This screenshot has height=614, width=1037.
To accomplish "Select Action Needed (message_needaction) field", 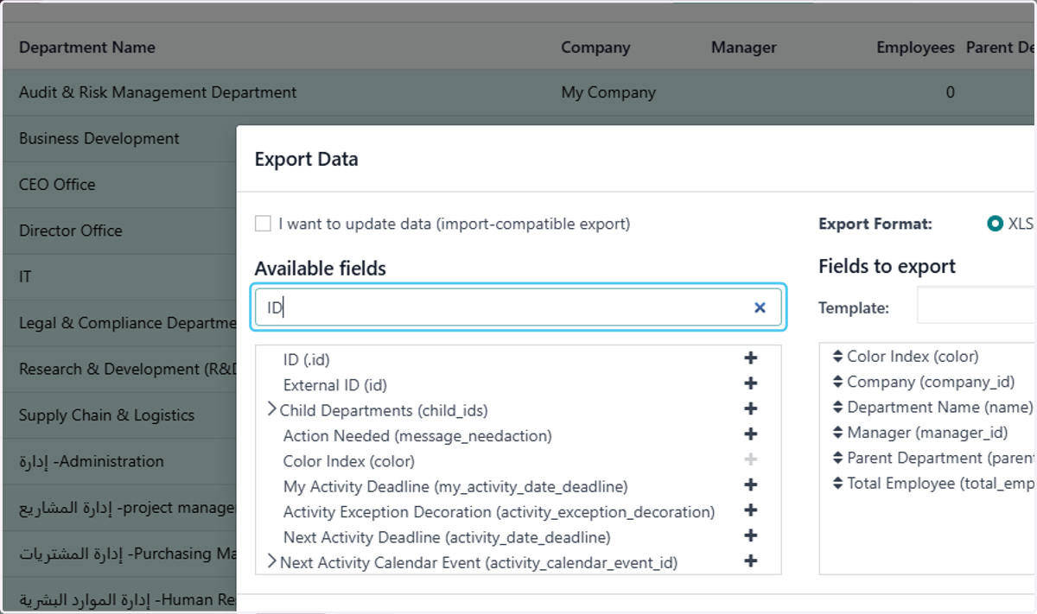I will (417, 435).
